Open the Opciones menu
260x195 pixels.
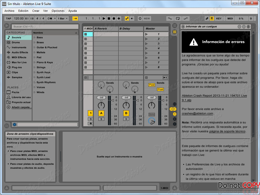tap(58, 11)
